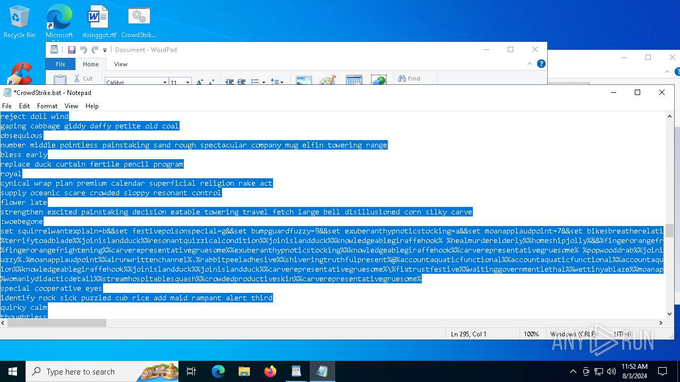
Task: Open the Notepad View menu
Action: click(x=71, y=106)
